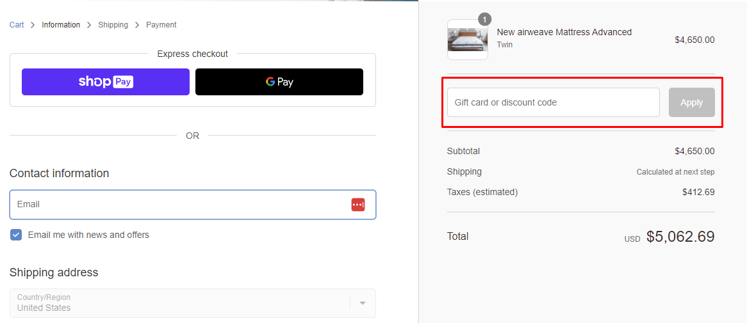Select the Information breadcrumb step

(61, 25)
